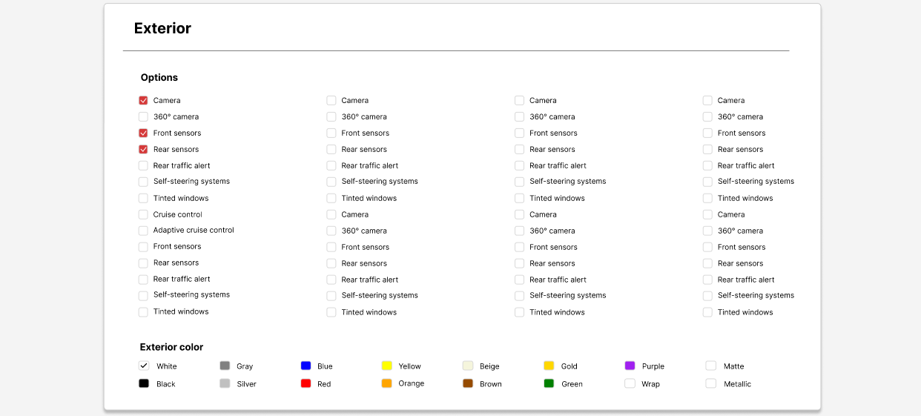Enable the Wrap exterior option
Screen dimensions: 921x416
pyautogui.click(x=630, y=383)
